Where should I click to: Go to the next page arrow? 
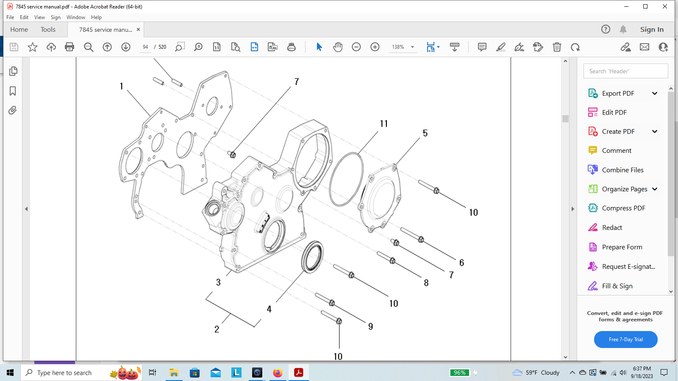point(126,47)
